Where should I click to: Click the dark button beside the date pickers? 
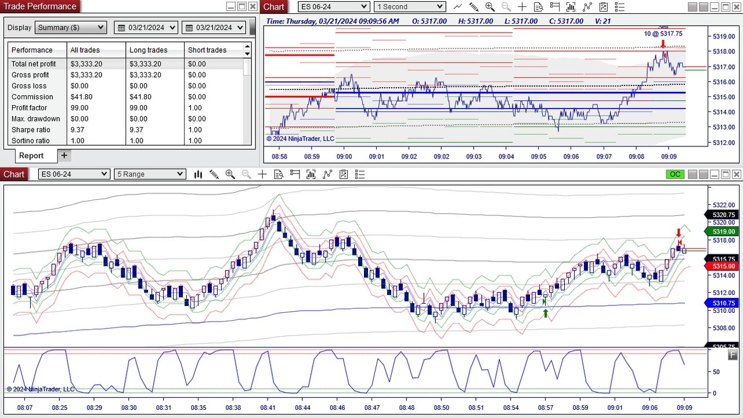coord(252,27)
